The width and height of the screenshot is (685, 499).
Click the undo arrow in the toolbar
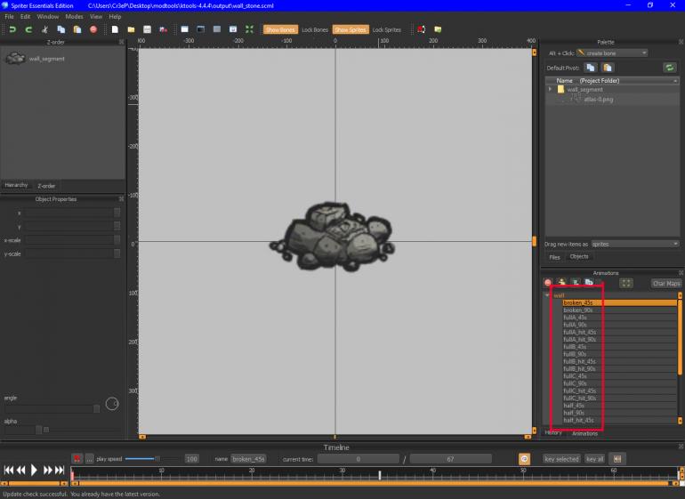13,29
